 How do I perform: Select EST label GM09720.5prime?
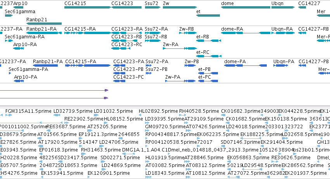pos(166,127)
